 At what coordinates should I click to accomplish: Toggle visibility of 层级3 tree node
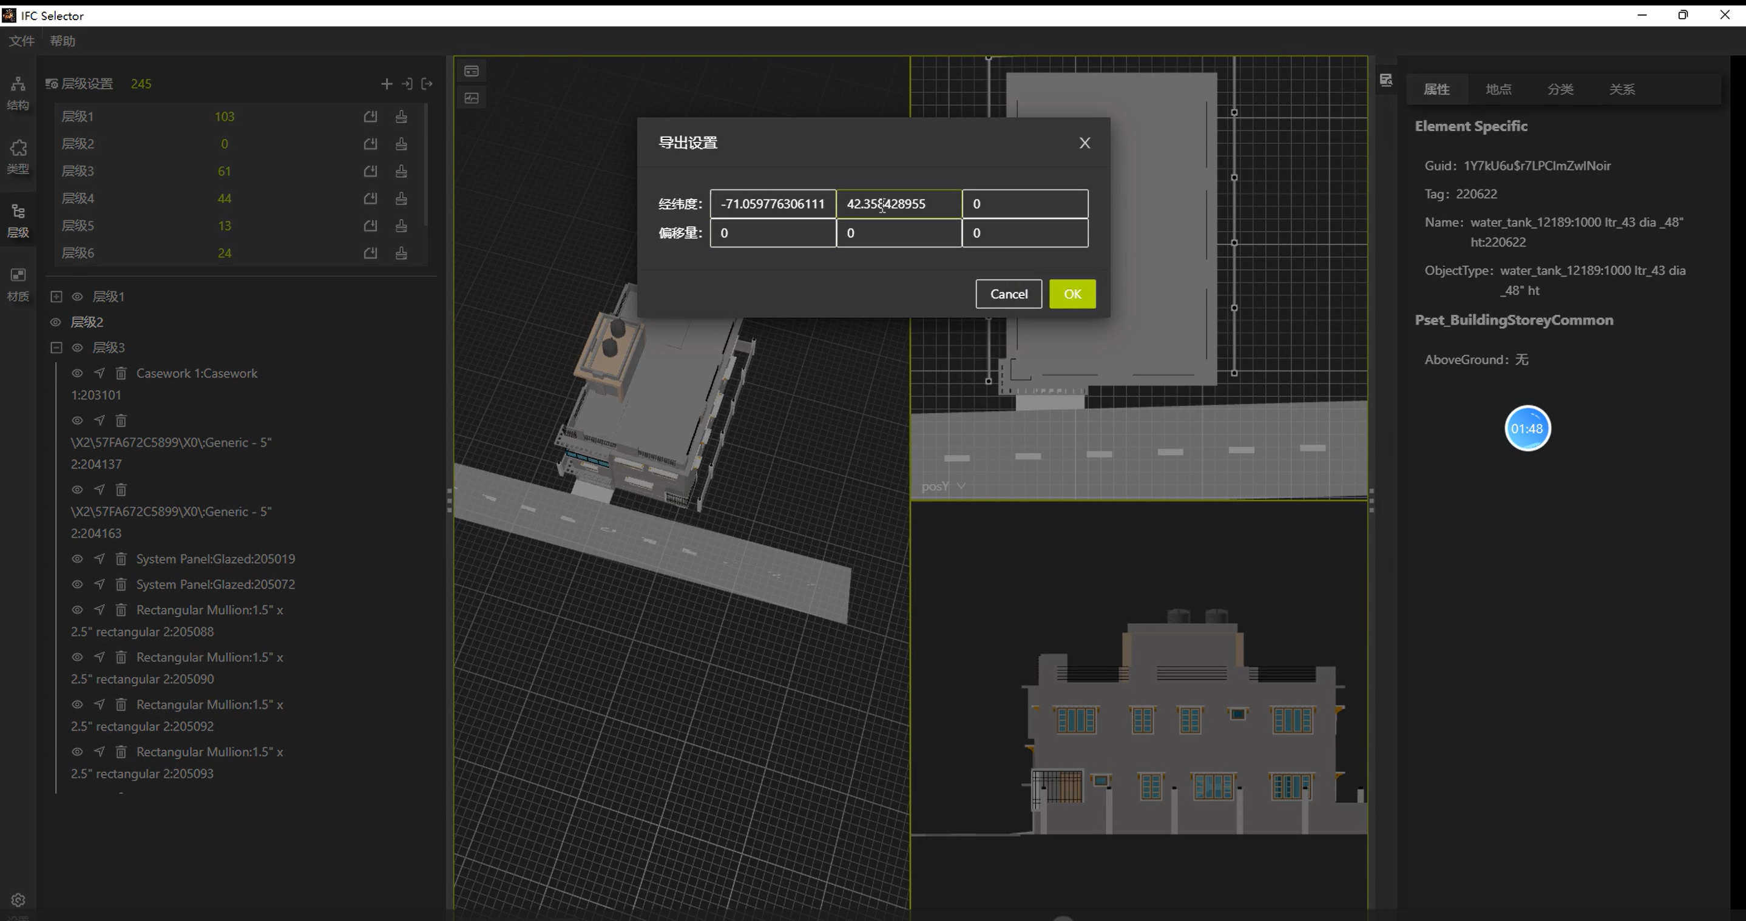pyautogui.click(x=77, y=348)
